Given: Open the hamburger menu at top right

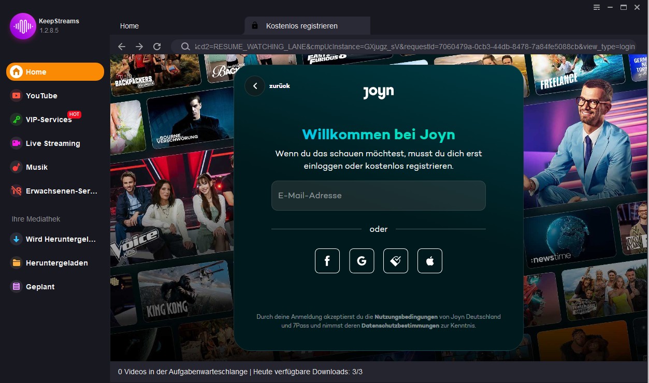Looking at the screenshot, I should [597, 7].
